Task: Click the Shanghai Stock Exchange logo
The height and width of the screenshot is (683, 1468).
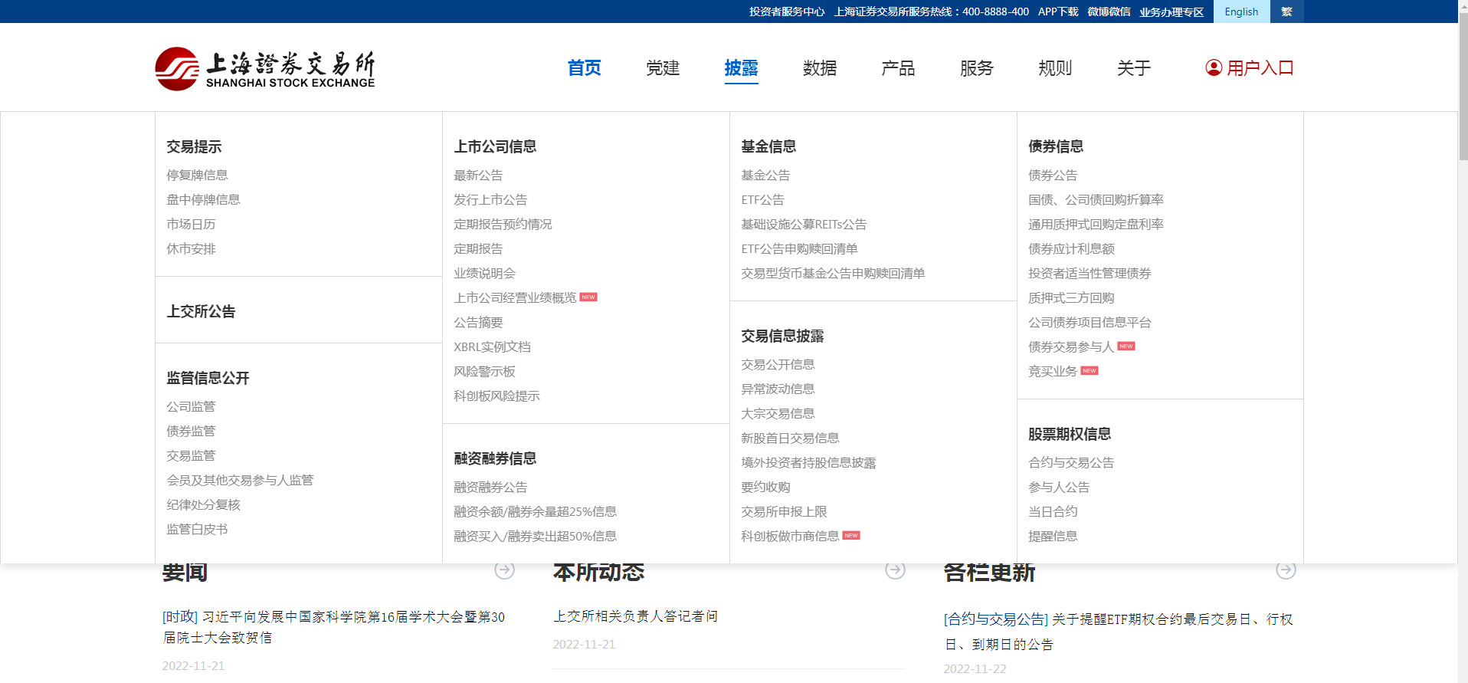Action: (265, 69)
